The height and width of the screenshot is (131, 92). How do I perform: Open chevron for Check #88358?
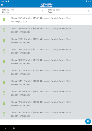tap(90, 104)
